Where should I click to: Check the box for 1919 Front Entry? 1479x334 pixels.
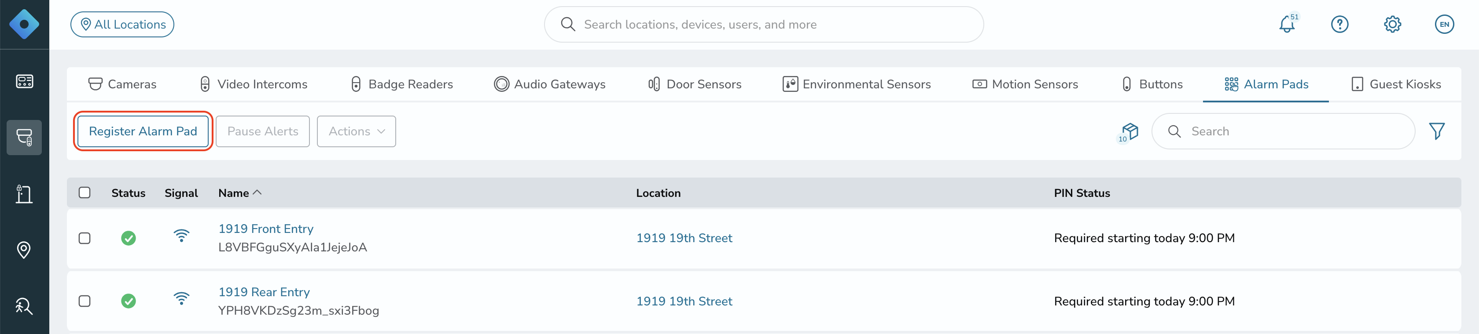85,238
